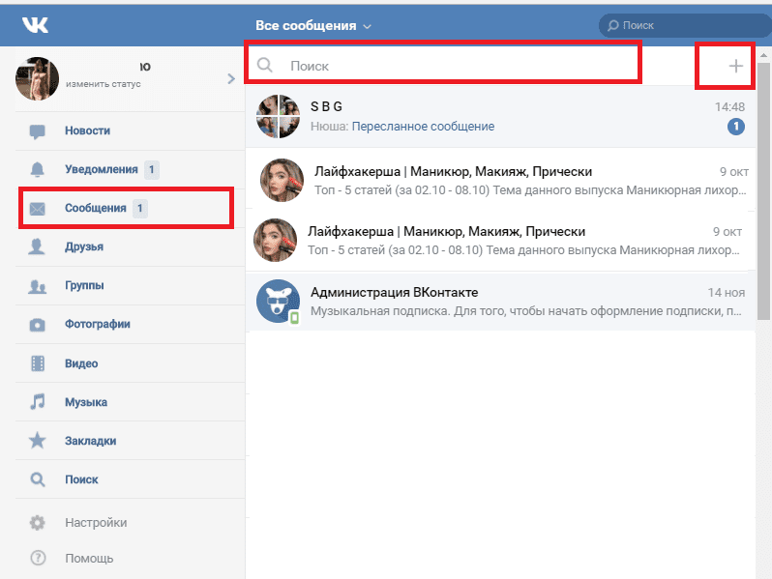Click the Настройки gear icon
772x579 pixels.
[38, 522]
